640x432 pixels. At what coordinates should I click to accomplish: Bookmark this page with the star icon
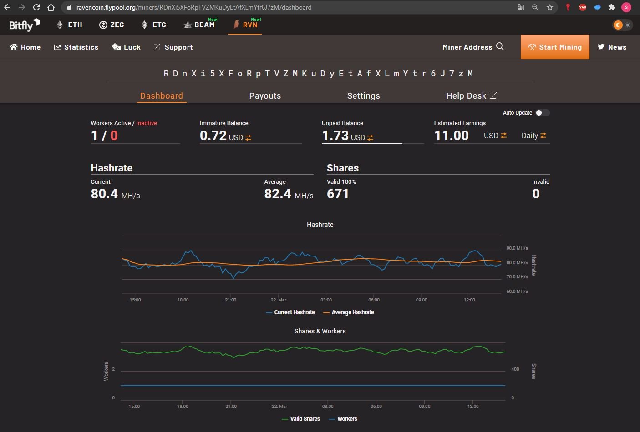tap(550, 7)
